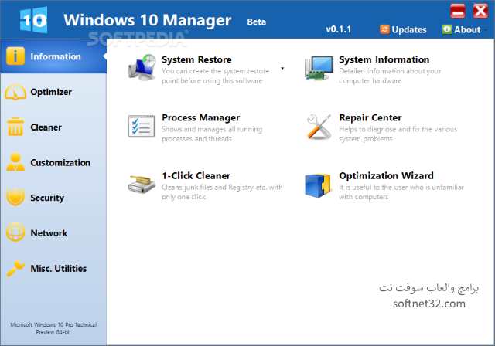This screenshot has height=346, width=495.
Task: Click the Misc. Utilities wrench icon
Action: pyautogui.click(x=15, y=268)
